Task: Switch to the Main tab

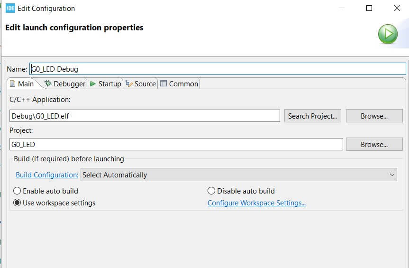Action: tap(22, 83)
